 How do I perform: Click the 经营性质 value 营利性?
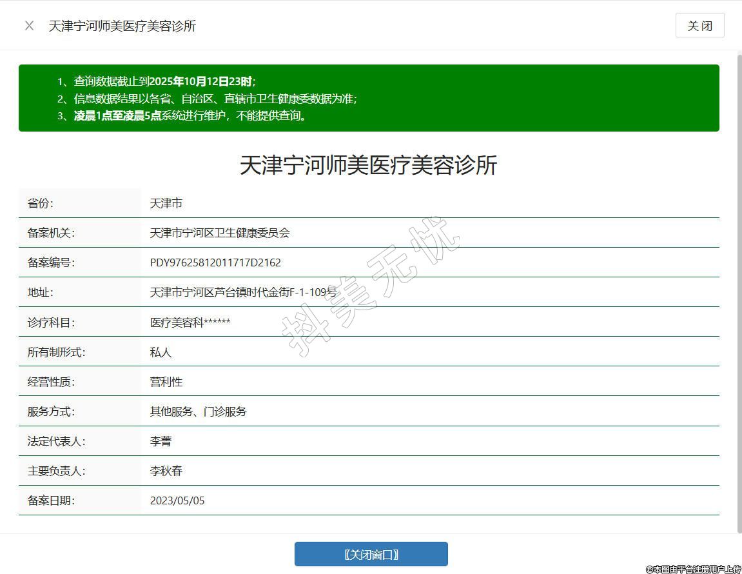pyautogui.click(x=166, y=382)
